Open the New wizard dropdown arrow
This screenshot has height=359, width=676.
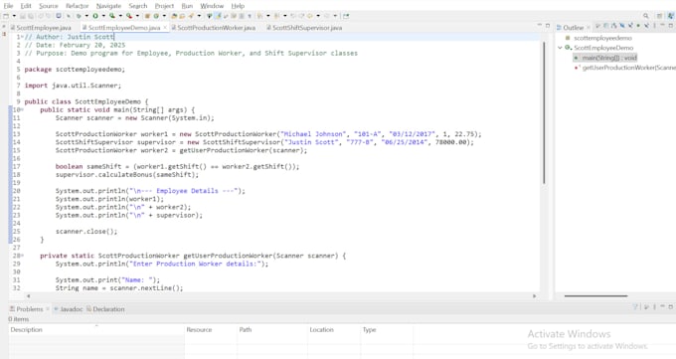tap(14, 16)
